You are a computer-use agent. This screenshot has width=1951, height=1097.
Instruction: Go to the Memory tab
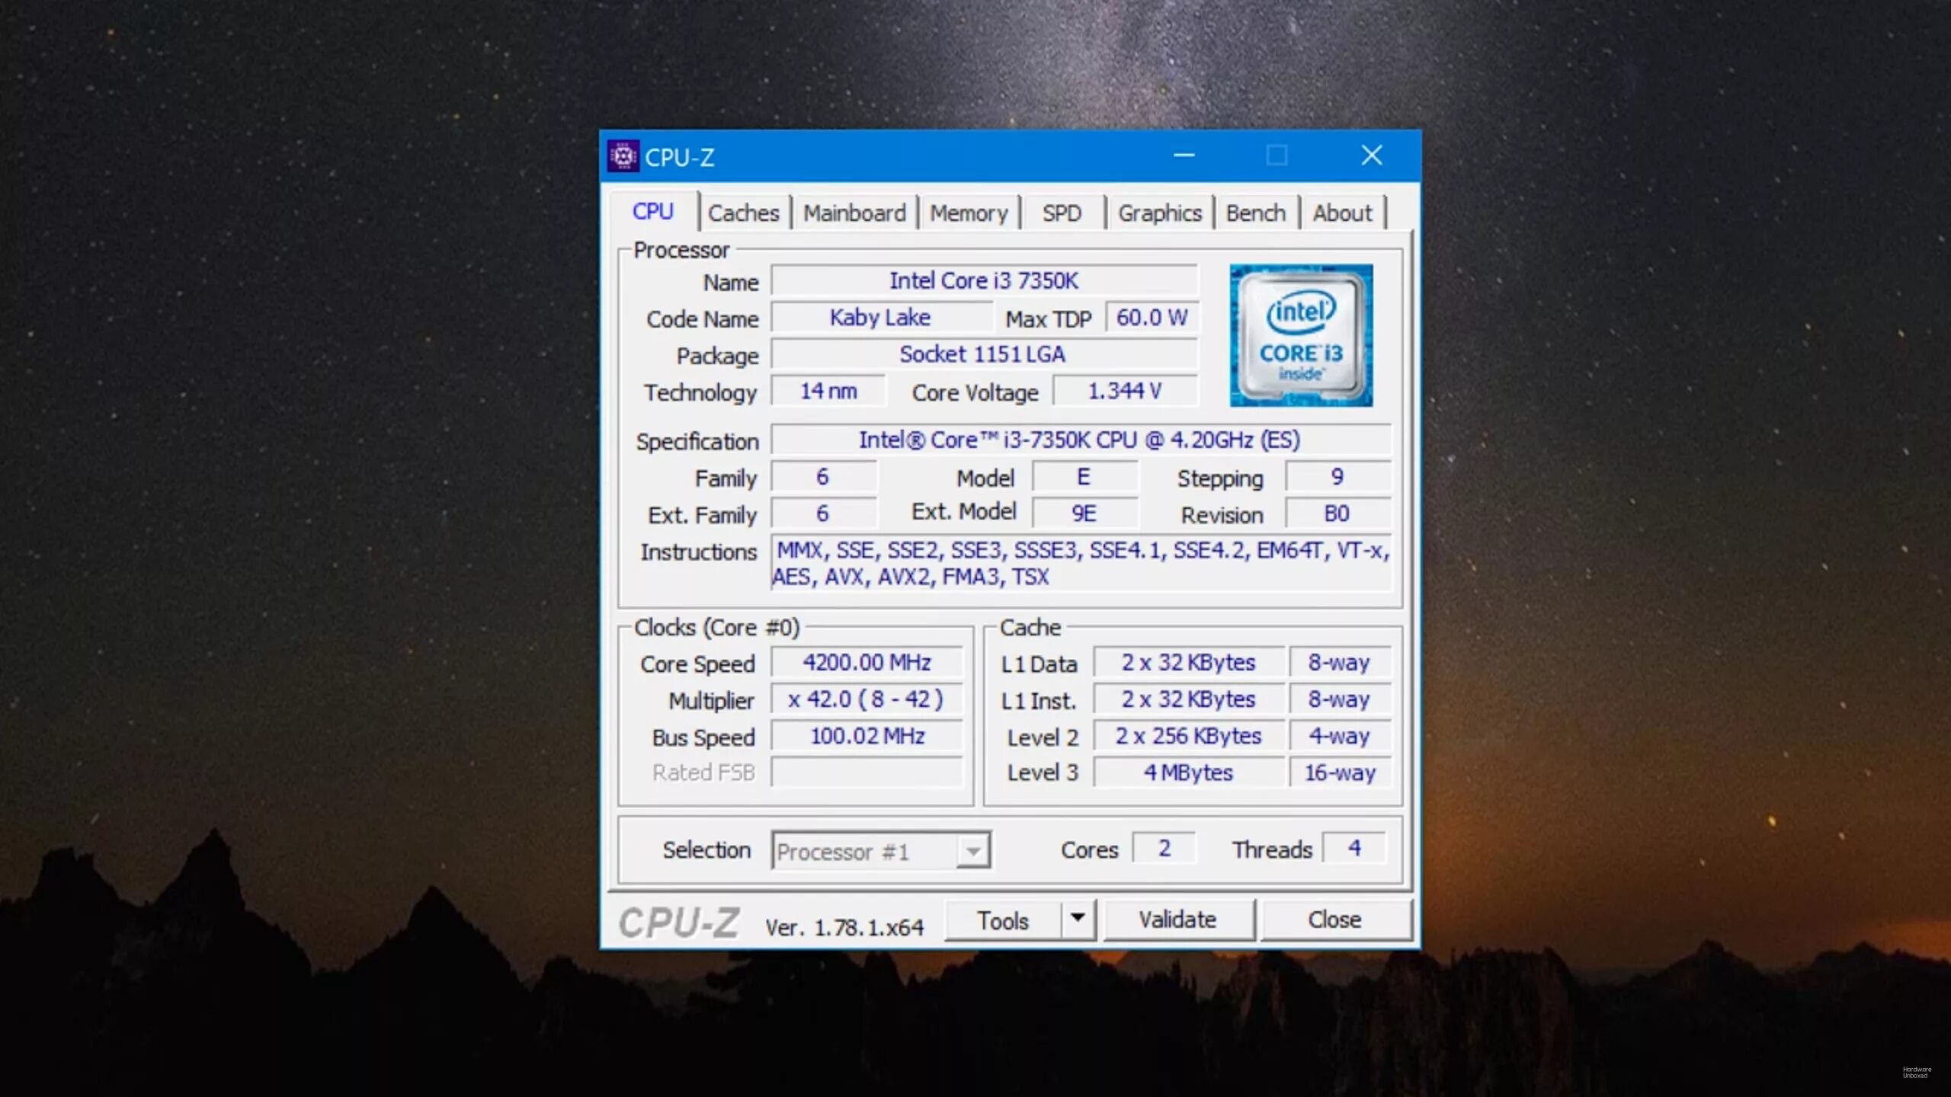point(969,213)
